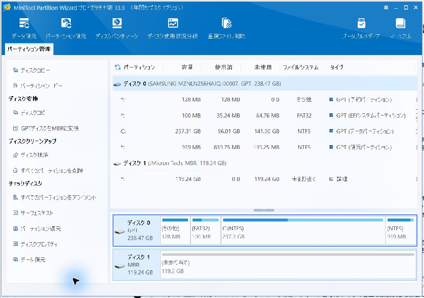Select すべてのパーティションをアライメント
The height and width of the screenshot is (298, 424).
coord(54,197)
